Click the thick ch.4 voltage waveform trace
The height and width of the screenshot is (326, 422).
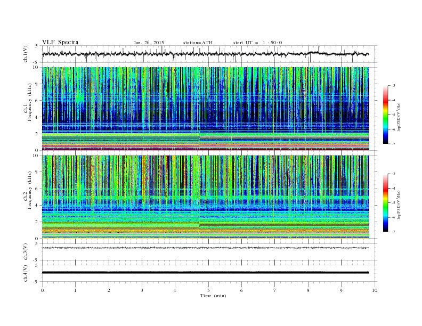(x=205, y=273)
